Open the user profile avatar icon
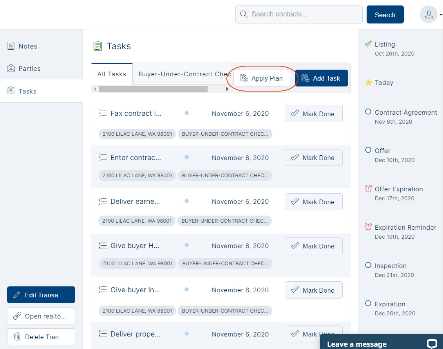443x349 pixels. (x=429, y=14)
